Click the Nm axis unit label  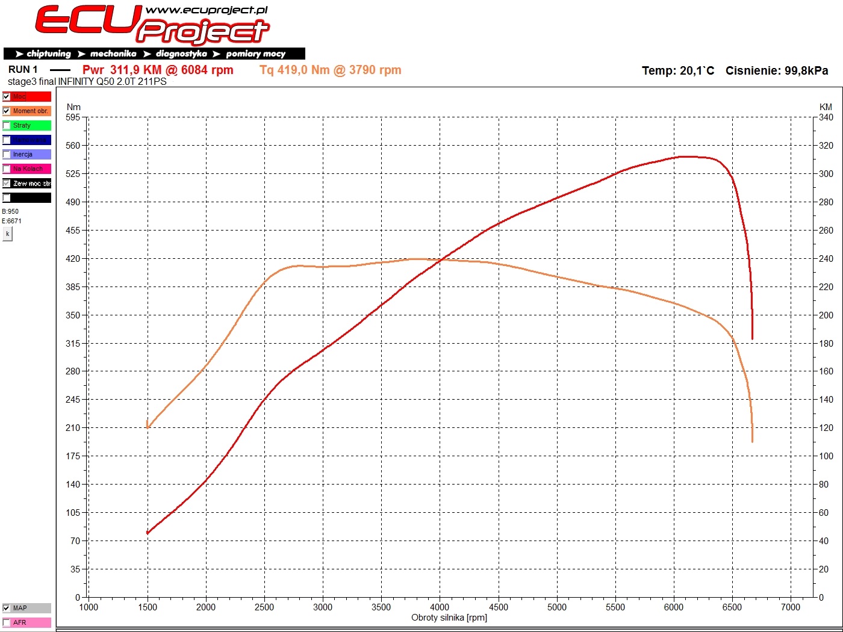[73, 107]
